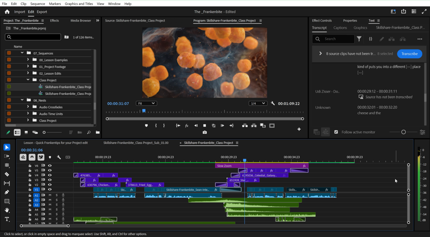Select the Razor tool

(7, 174)
